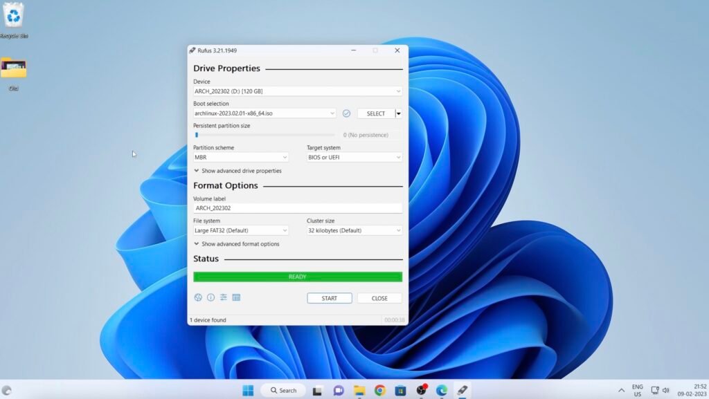709x399 pixels.
Task: Click the Rufus title bar app icon
Action: [x=192, y=50]
